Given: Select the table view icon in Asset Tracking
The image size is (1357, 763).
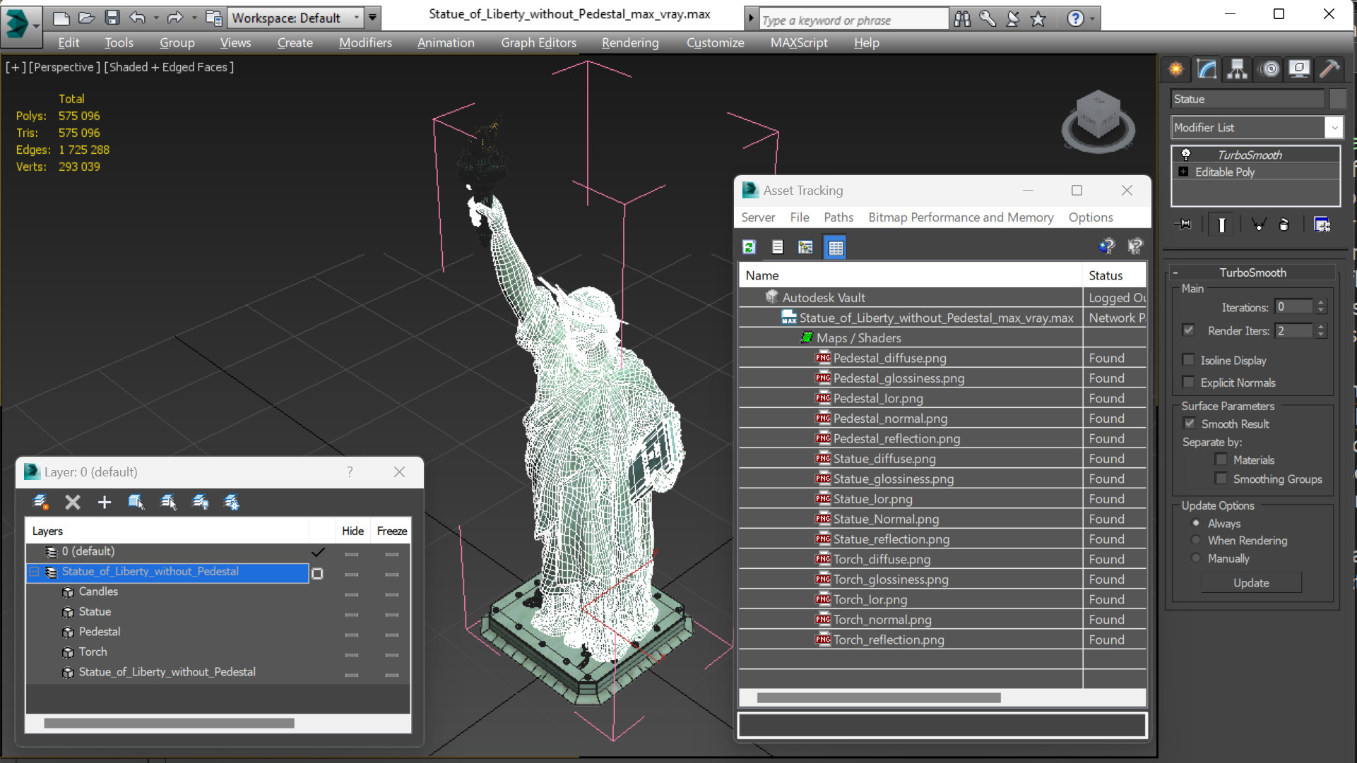Looking at the screenshot, I should 835,247.
